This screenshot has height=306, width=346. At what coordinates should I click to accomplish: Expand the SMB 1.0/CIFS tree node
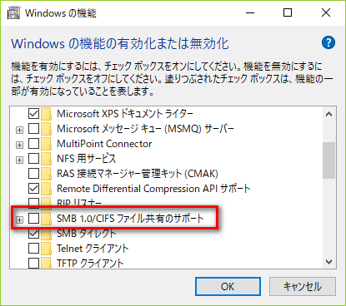click(19, 220)
